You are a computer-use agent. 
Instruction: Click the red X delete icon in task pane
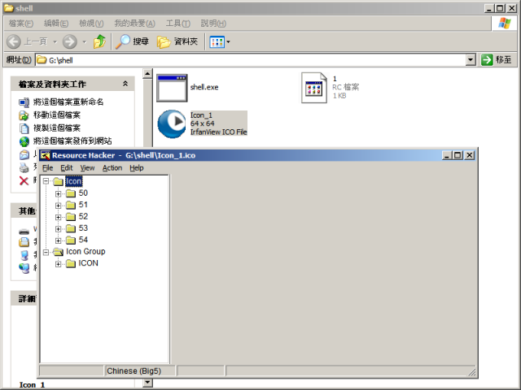24,180
